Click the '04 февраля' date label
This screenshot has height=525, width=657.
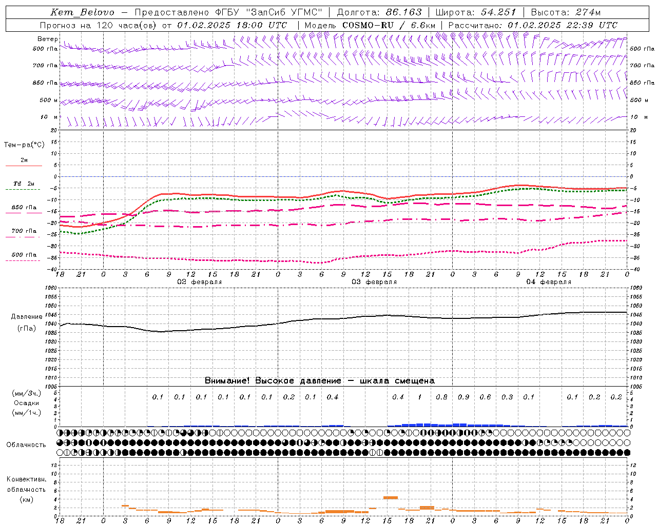click(x=549, y=282)
